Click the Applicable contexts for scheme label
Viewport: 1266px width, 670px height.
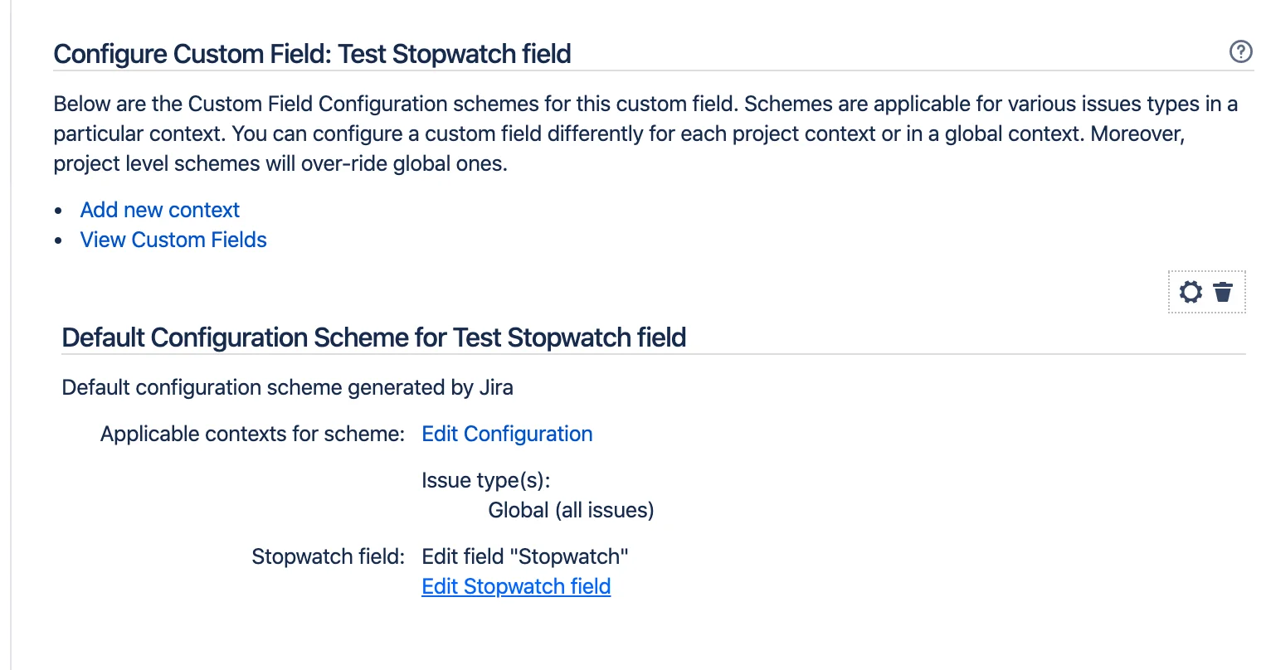(252, 434)
